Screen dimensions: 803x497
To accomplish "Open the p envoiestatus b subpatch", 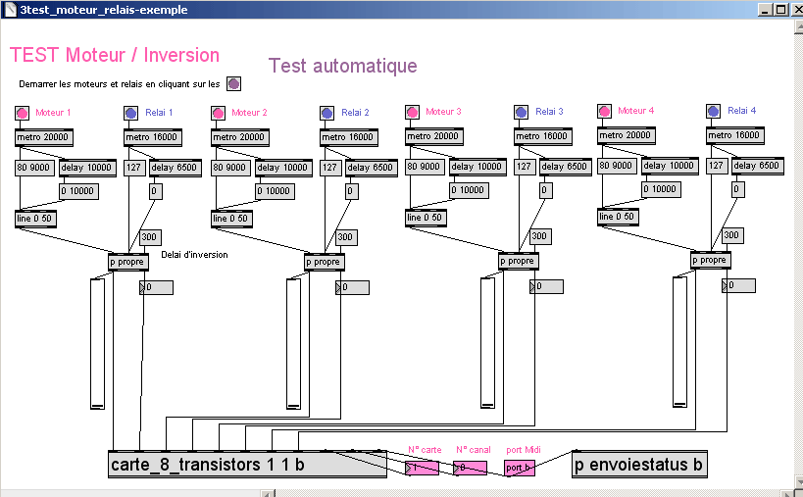I will 639,465.
